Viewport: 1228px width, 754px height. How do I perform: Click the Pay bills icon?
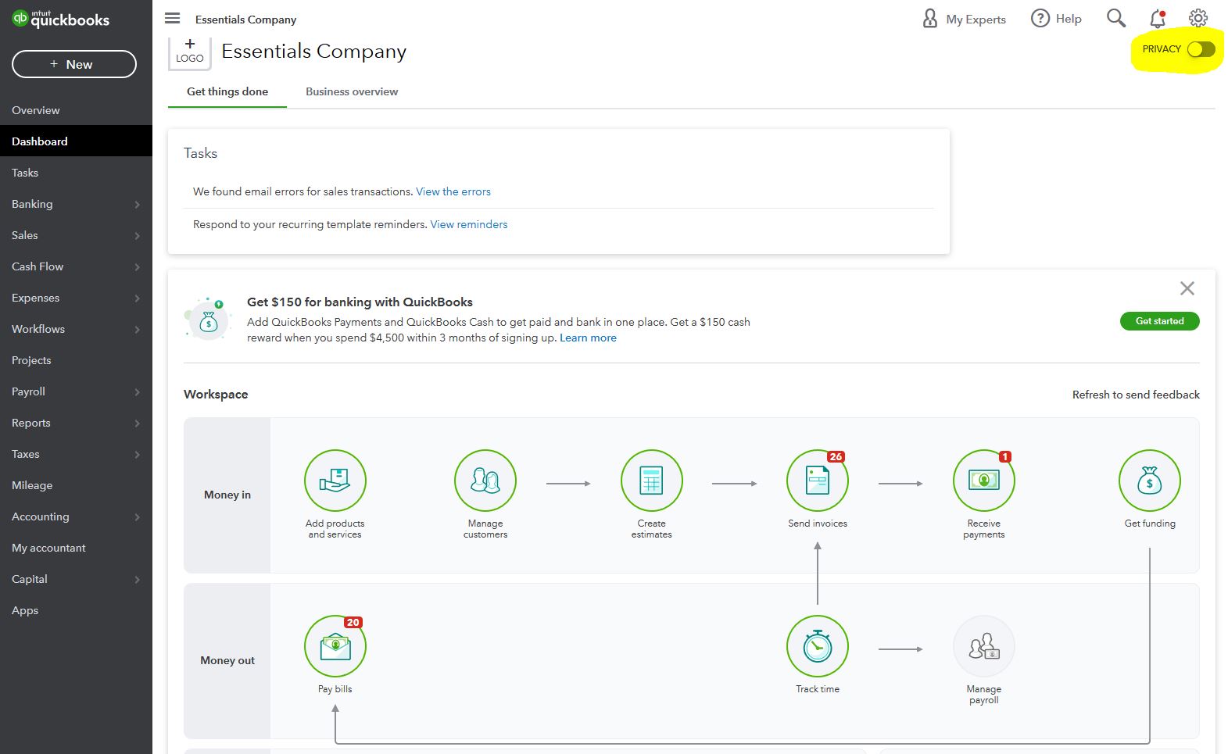[x=335, y=646]
